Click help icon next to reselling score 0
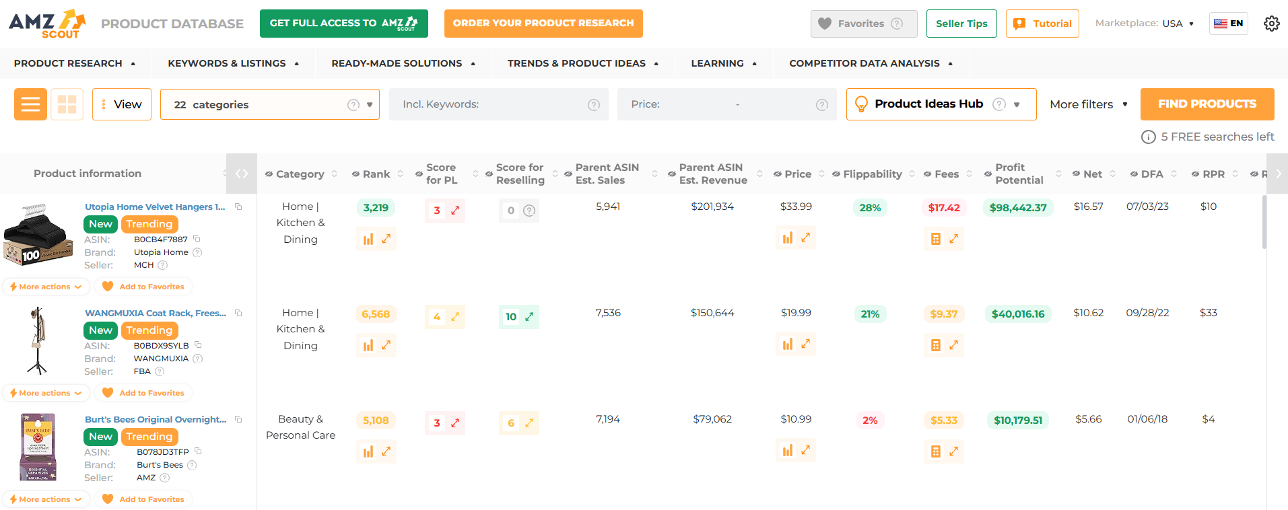1288x510 pixels. click(x=529, y=211)
